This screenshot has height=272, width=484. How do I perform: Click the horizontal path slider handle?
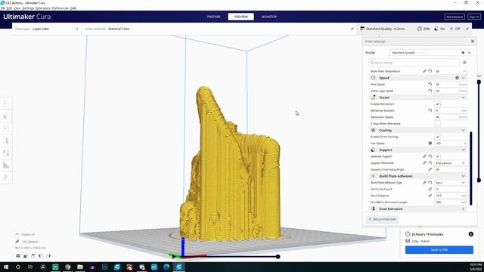(278, 257)
